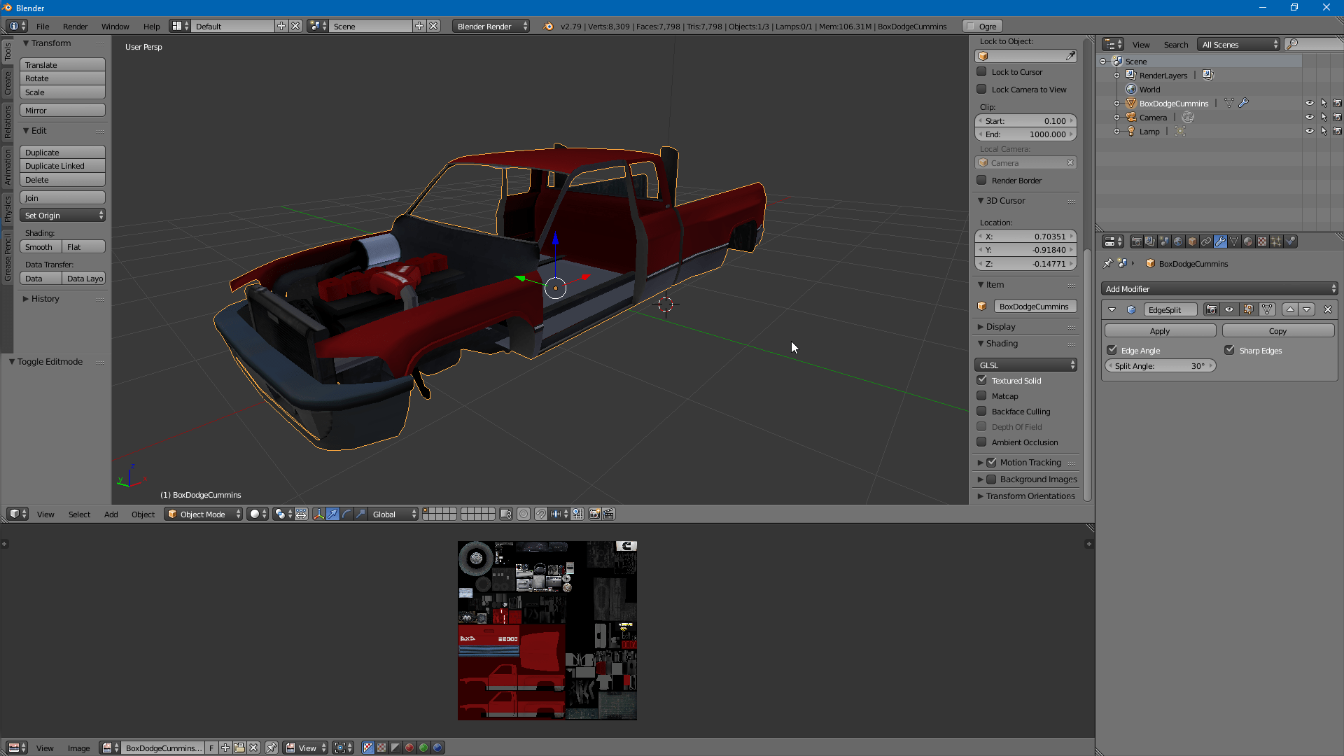
Task: Toggle the 3D manipulator widget icon
Action: 319,514
